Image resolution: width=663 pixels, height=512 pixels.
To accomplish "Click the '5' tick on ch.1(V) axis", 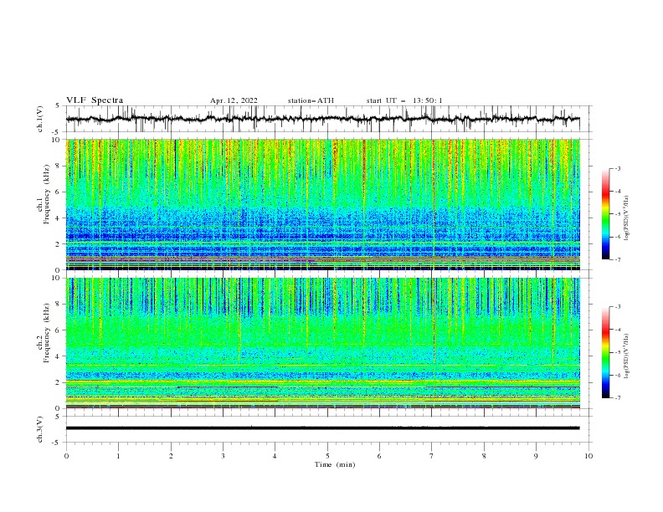I will [x=58, y=106].
